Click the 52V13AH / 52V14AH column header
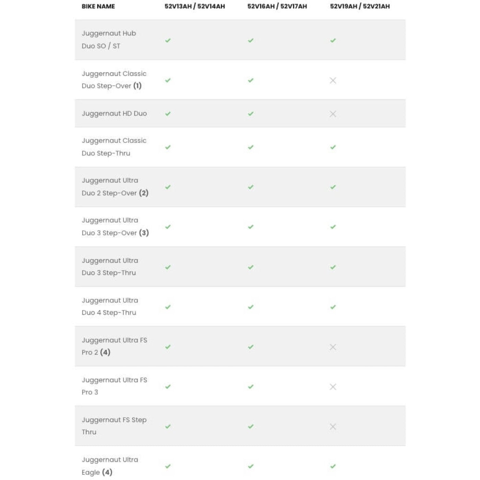Screen dimensions: 480x480 [x=194, y=7]
